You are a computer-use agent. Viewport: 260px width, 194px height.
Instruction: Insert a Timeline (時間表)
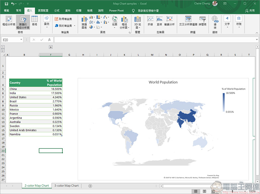pos(202,21)
